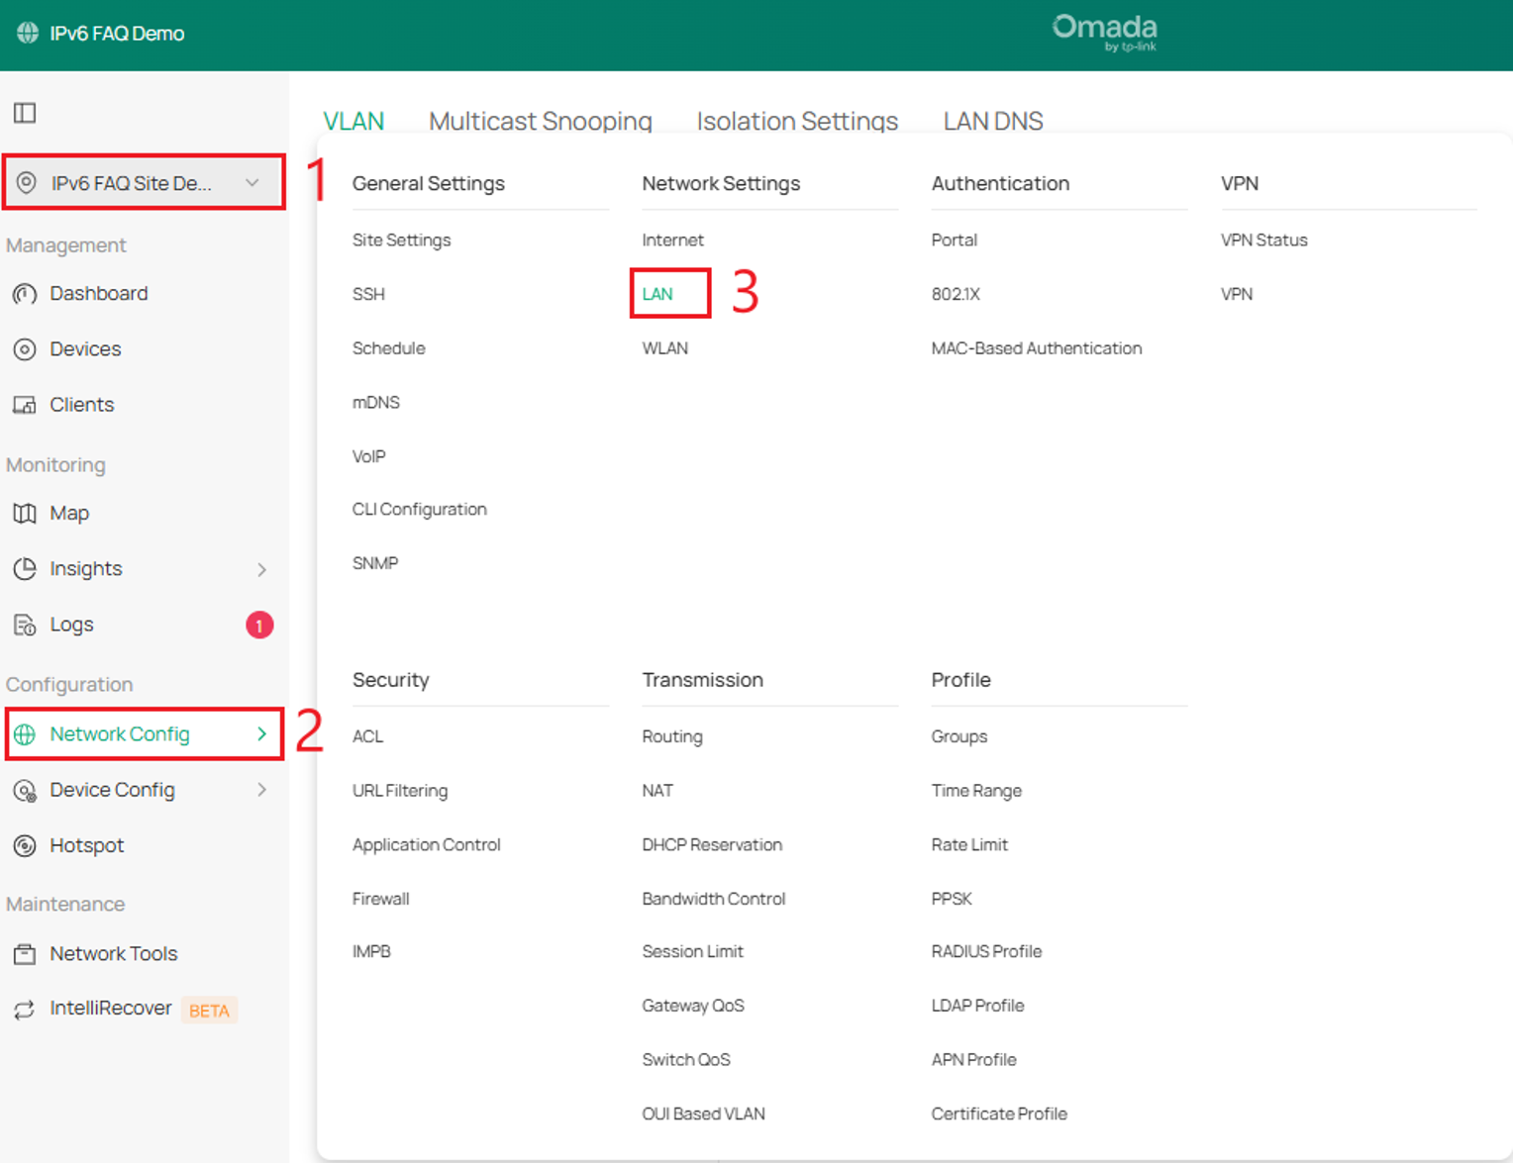Open mDNS settings
Screen dimensions: 1513x1163
point(376,403)
